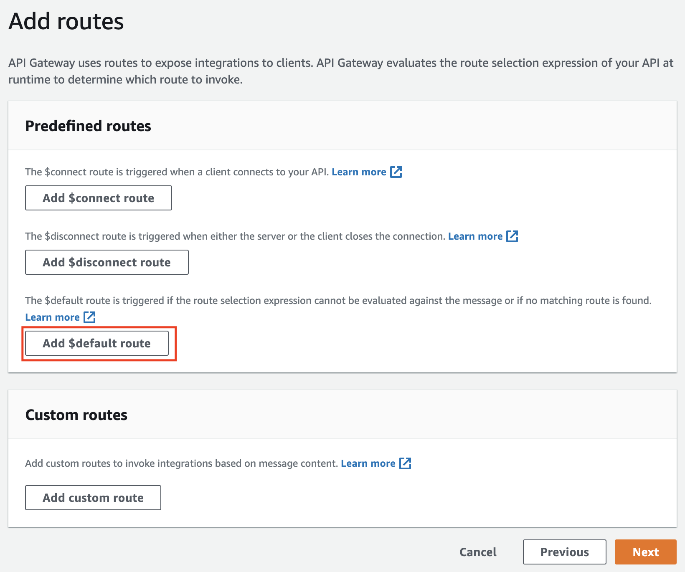Go back with Previous button
685x572 pixels.
tap(565, 552)
